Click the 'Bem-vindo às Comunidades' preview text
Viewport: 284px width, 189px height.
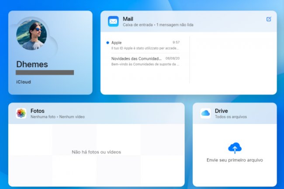[145, 64]
